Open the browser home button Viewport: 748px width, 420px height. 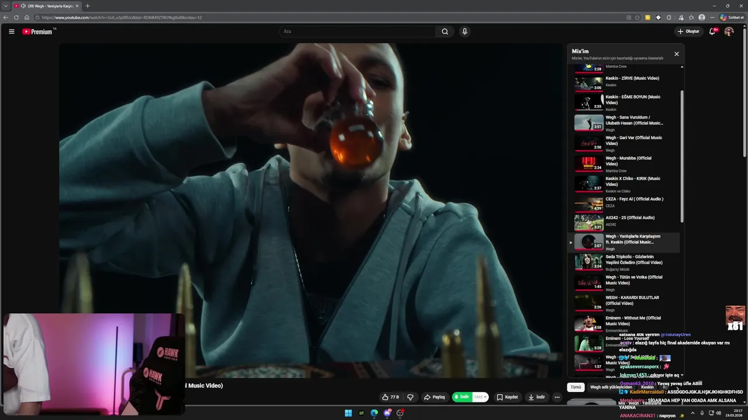27,17
